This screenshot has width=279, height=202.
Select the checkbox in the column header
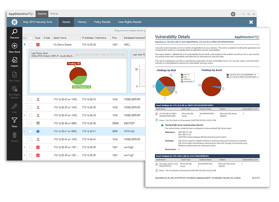click(x=31, y=38)
